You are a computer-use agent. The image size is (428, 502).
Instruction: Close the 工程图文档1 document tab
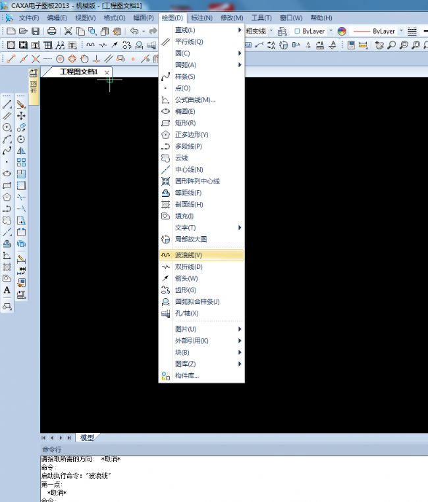click(x=107, y=72)
